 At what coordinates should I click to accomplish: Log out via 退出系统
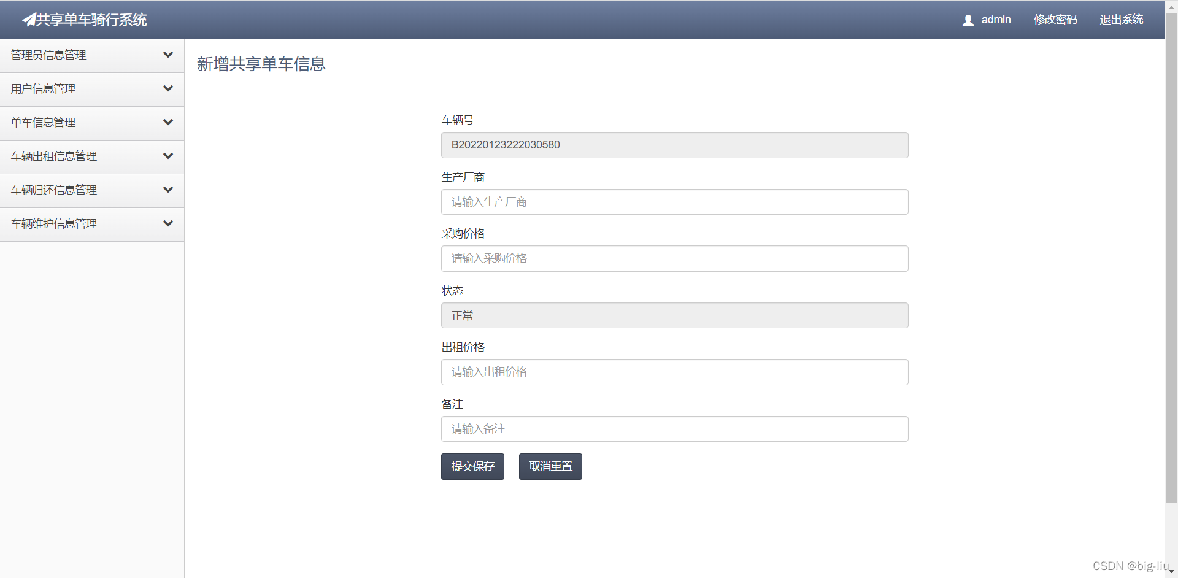click(x=1122, y=20)
